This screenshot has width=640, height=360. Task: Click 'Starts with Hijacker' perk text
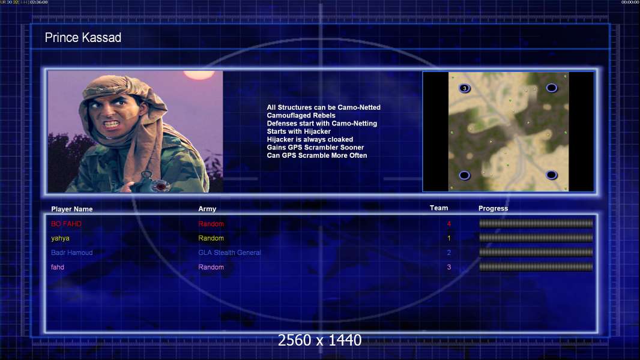click(x=299, y=131)
